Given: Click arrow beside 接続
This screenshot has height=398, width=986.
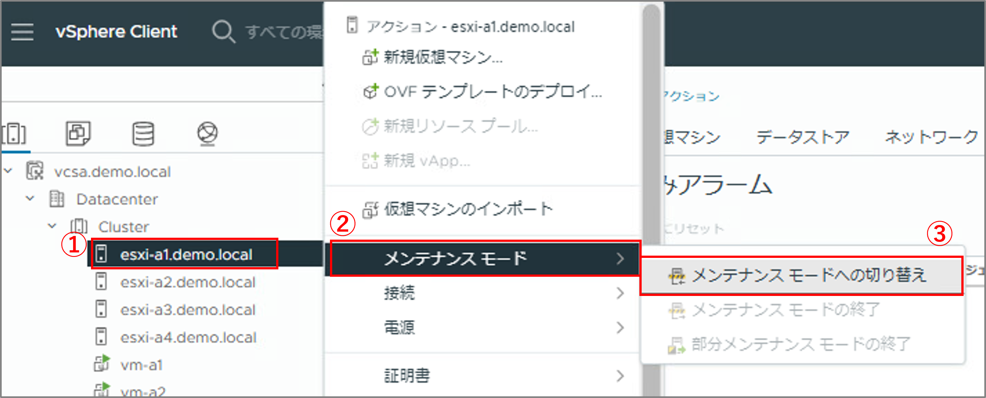Looking at the screenshot, I should pyautogui.click(x=620, y=293).
